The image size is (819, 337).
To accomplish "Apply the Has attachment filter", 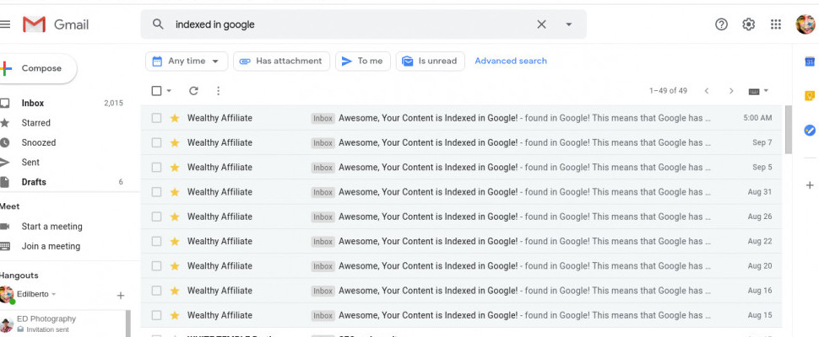I will click(x=281, y=61).
